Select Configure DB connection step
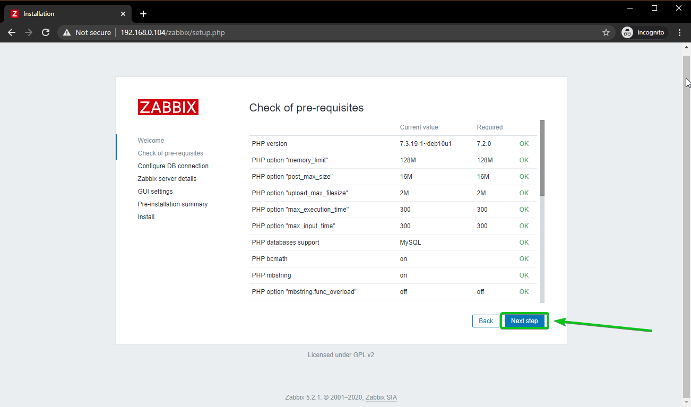 (x=173, y=166)
